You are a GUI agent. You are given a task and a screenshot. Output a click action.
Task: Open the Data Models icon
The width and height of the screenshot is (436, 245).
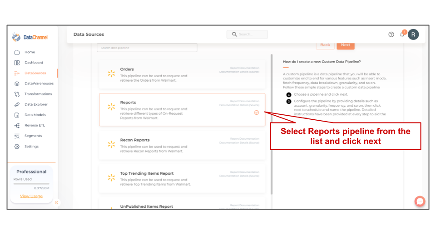17,115
